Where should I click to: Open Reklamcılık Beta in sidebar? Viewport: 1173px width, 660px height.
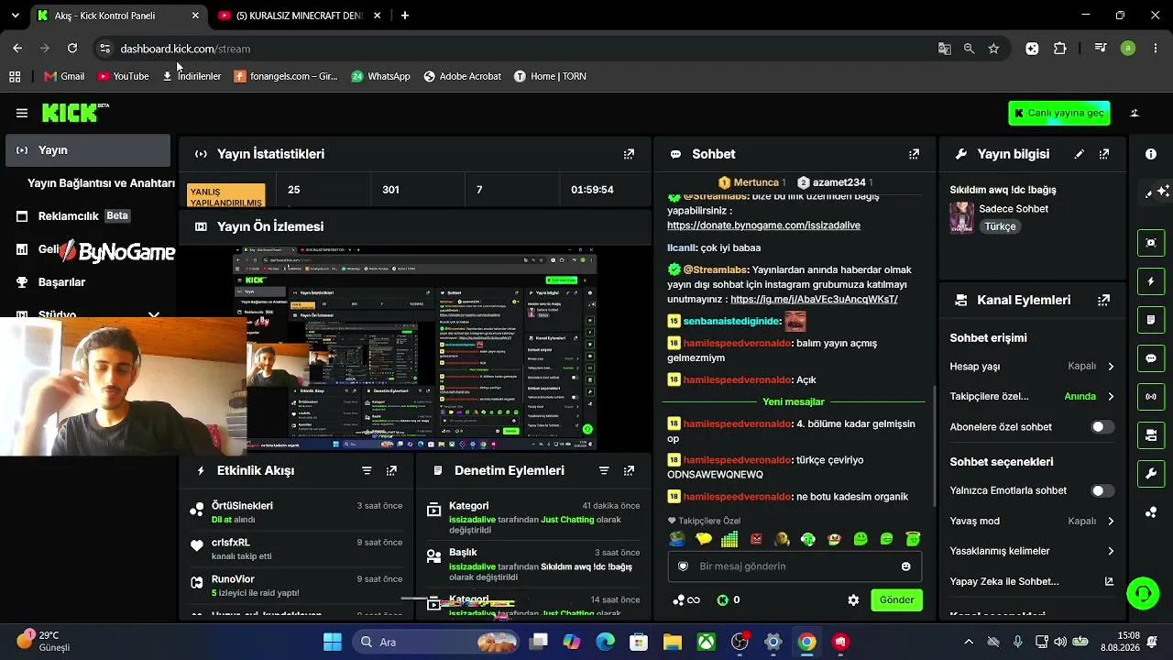(88, 216)
